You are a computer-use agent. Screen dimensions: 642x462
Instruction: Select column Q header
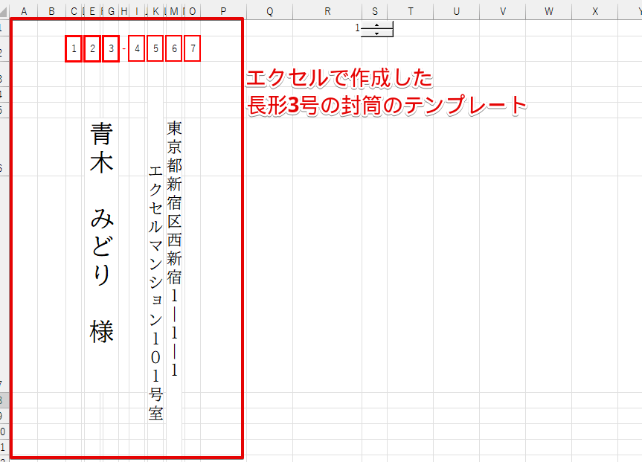point(269,10)
